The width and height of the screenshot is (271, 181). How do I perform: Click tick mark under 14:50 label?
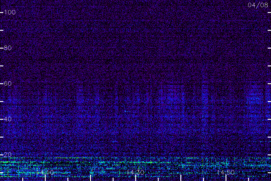[226, 178]
